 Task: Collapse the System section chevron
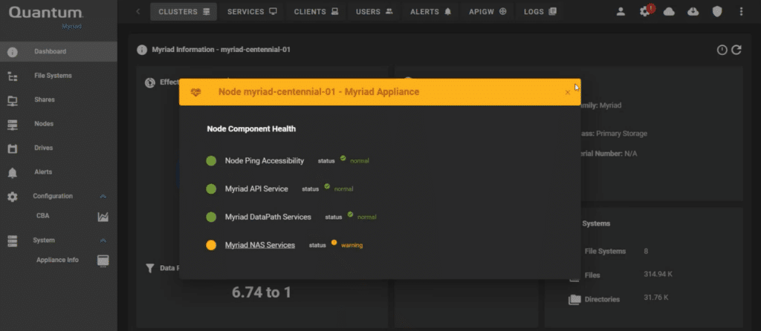[x=103, y=240]
